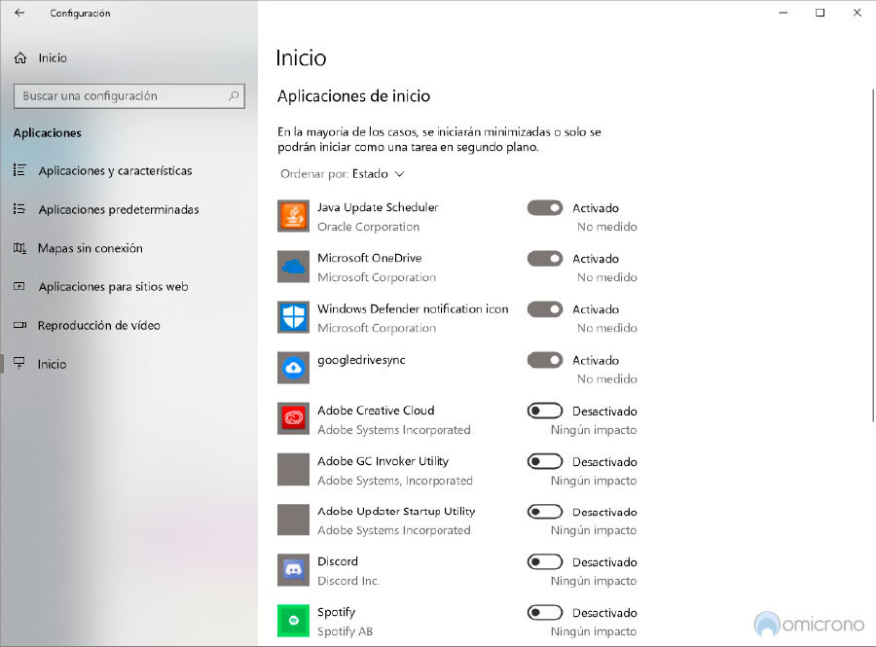
Task: Click the Microsoft OneDrive name
Action: [369, 258]
